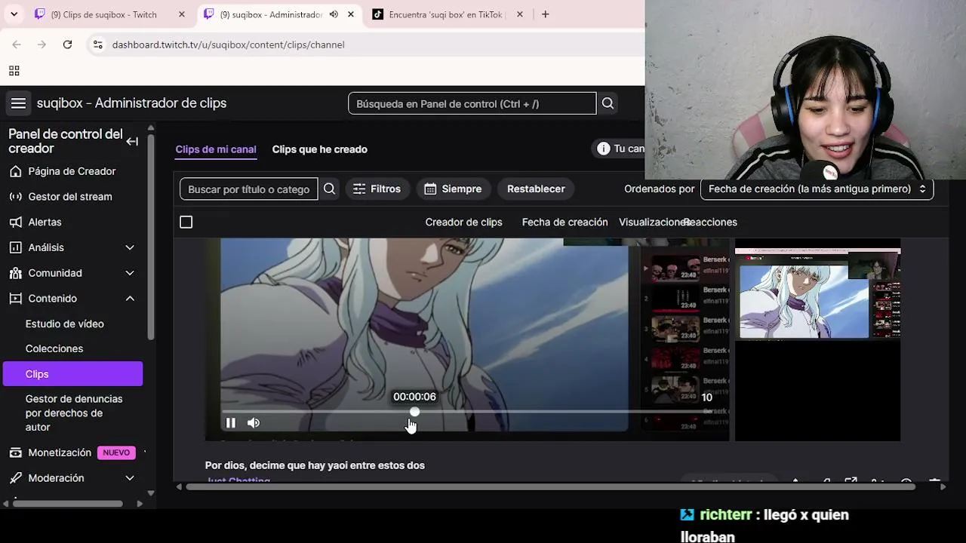
Task: Open the tab search dropdown arrow
Action: pyautogui.click(x=14, y=14)
